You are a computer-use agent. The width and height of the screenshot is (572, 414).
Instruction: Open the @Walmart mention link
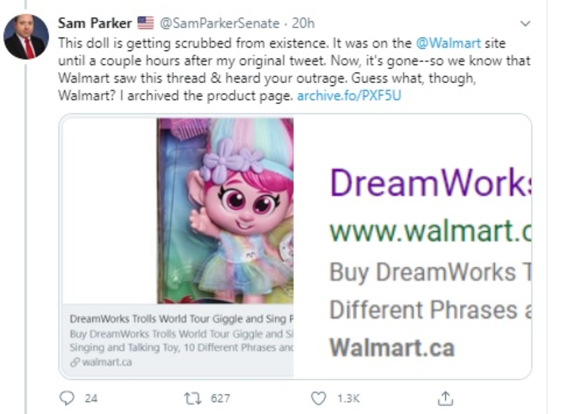point(448,43)
